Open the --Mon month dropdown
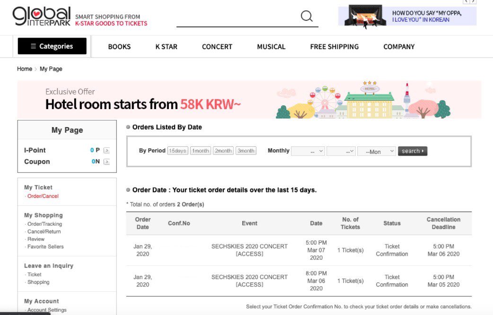Screen dimensions: 493x315 click(x=376, y=151)
